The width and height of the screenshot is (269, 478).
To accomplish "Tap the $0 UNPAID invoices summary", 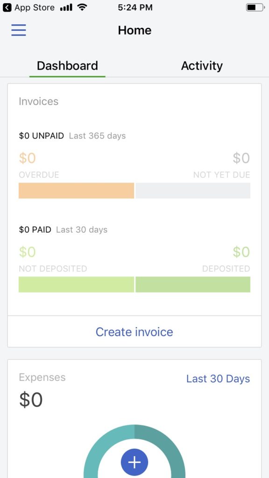I will (42, 136).
